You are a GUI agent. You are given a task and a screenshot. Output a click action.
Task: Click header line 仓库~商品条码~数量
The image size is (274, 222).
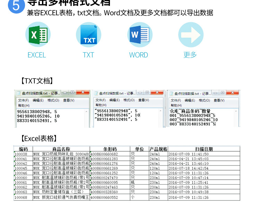tap(190, 111)
